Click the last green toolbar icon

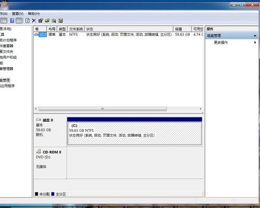[x=60, y=21]
